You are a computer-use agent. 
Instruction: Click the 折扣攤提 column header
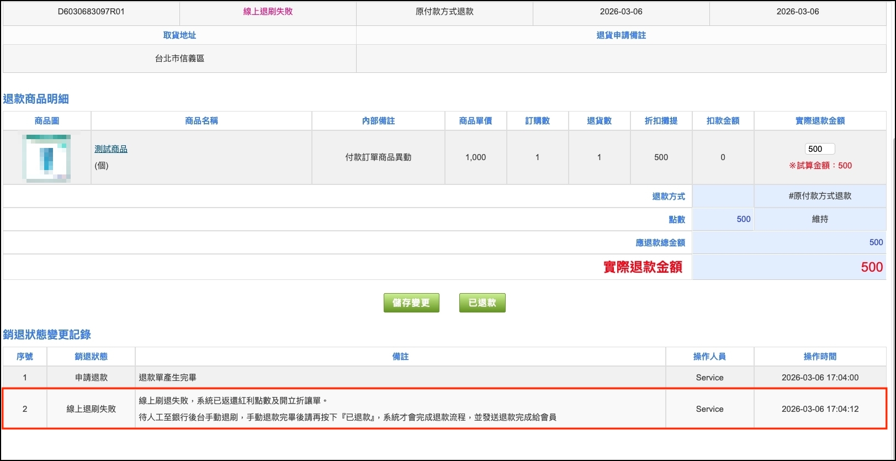click(x=661, y=121)
